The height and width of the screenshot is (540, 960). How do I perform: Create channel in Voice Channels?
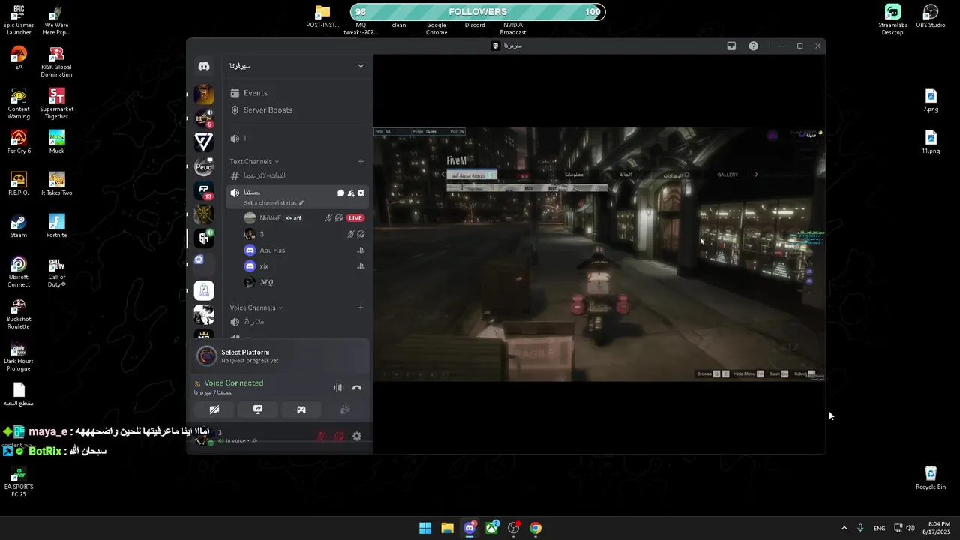click(x=361, y=307)
